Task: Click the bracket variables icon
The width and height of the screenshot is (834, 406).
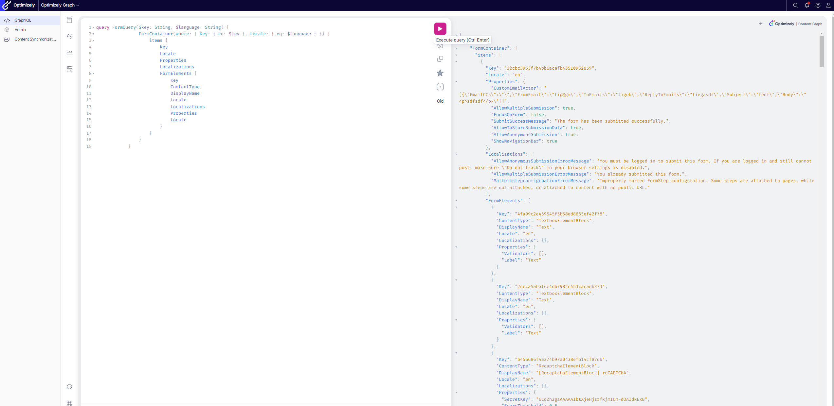Action: point(440,87)
